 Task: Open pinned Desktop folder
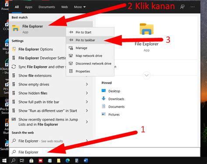(114, 91)
